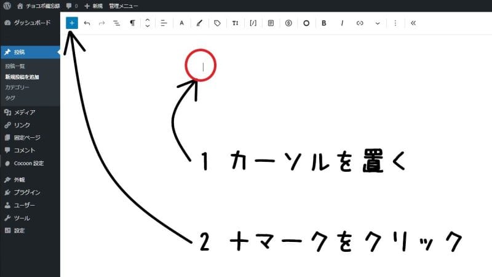The image size is (492, 277).
Task: Click the blue plus block inserter button
Action: tap(72, 23)
